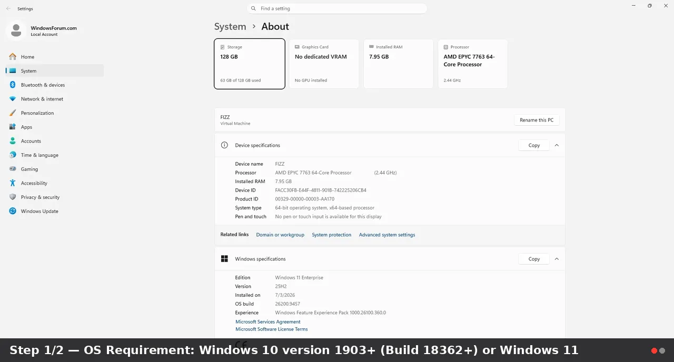Open Microsoft Software License Terms link
Viewport: 674px width, 362px height.
pyautogui.click(x=272, y=329)
